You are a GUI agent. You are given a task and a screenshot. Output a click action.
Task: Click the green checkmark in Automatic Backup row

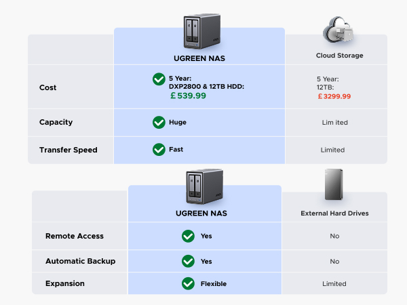tap(188, 261)
